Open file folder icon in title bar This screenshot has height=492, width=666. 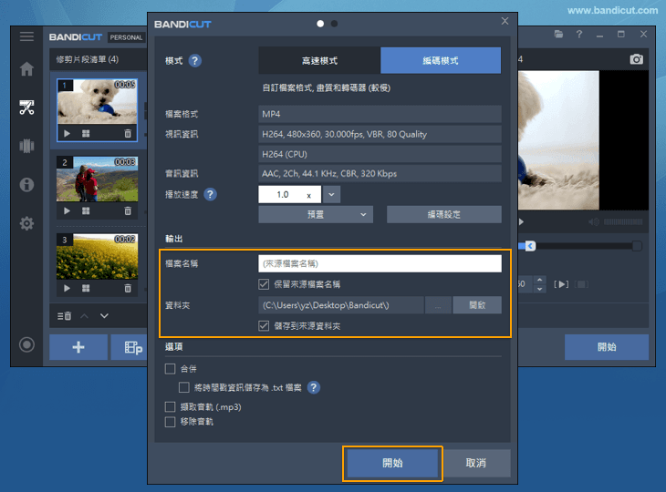click(558, 35)
